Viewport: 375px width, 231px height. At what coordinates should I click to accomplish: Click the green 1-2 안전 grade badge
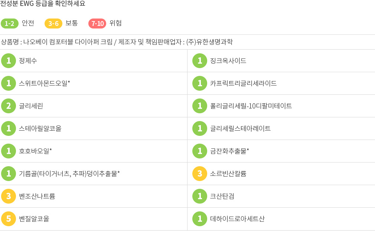pyautogui.click(x=10, y=23)
